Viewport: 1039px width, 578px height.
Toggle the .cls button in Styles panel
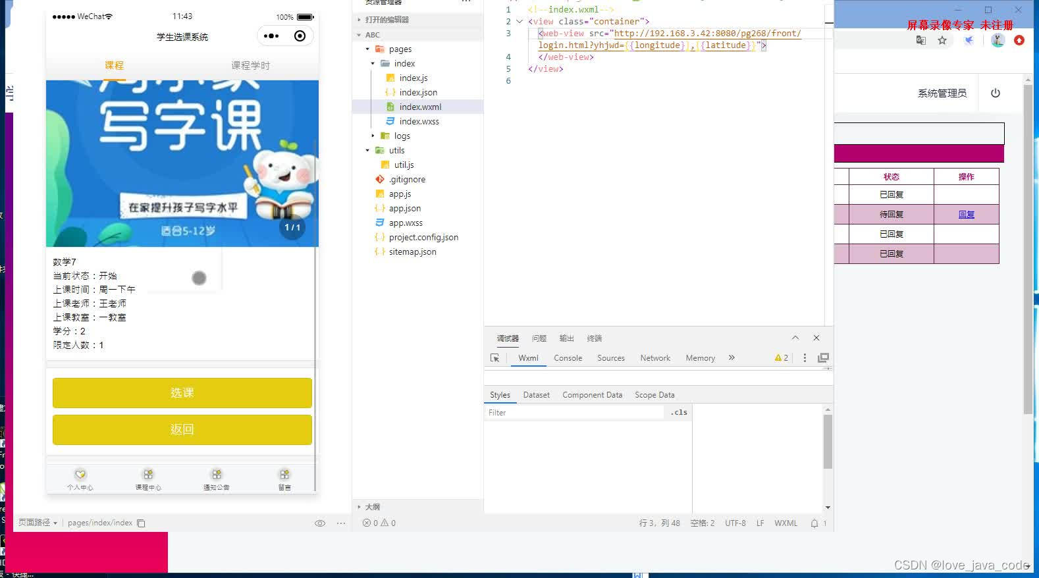(x=679, y=413)
